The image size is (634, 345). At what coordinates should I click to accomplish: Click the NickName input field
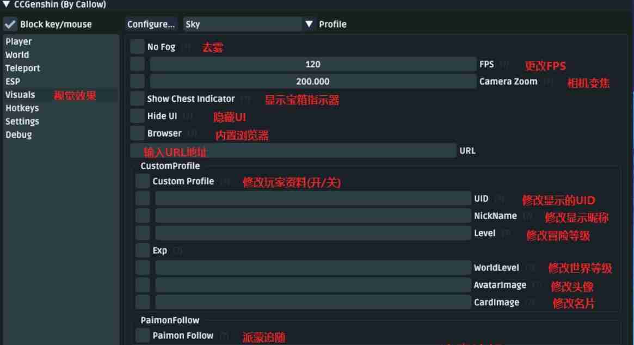313,216
